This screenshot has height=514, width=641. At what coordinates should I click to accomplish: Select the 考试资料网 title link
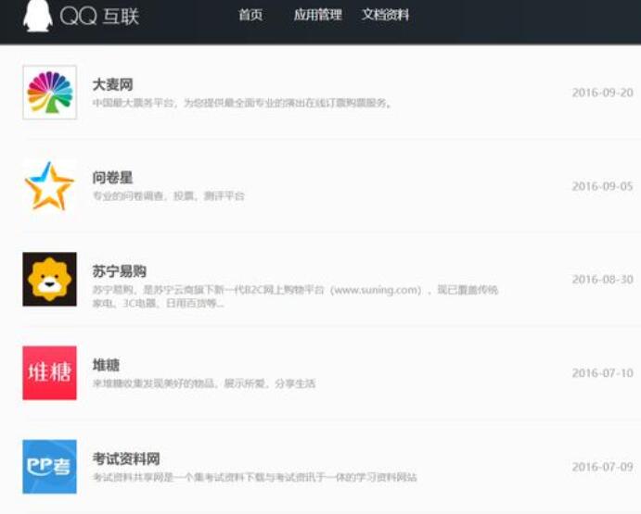click(126, 458)
